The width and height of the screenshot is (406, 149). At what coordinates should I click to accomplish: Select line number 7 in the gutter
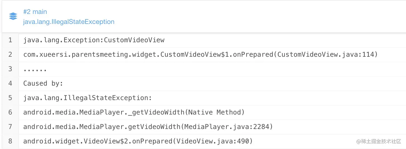tap(10, 127)
